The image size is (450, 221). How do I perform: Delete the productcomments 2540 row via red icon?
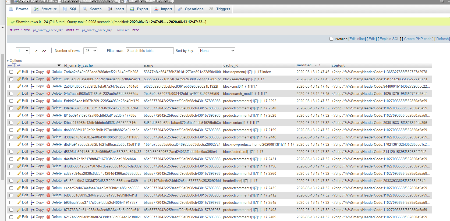point(48,108)
